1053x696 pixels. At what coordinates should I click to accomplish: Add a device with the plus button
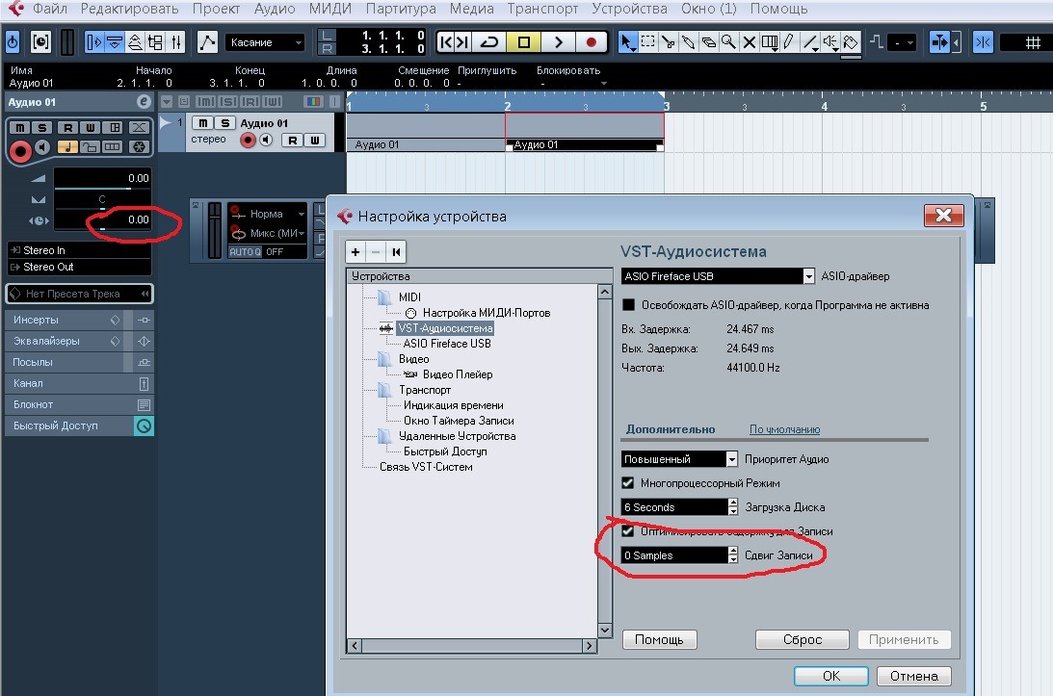click(x=355, y=252)
